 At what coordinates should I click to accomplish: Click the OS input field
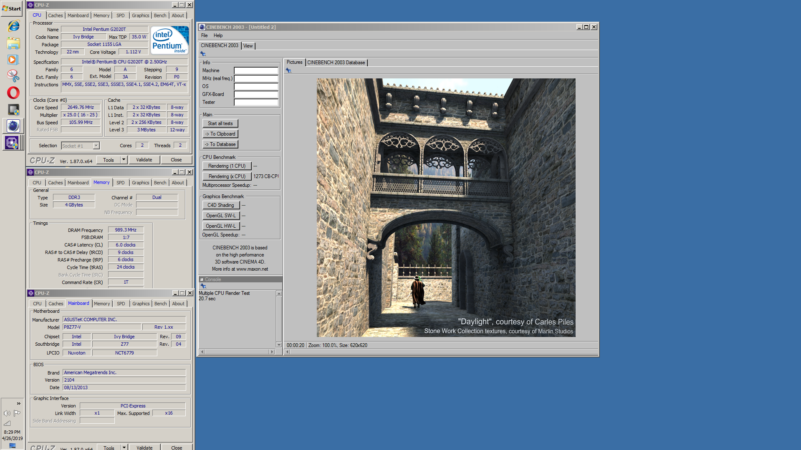[x=256, y=86]
